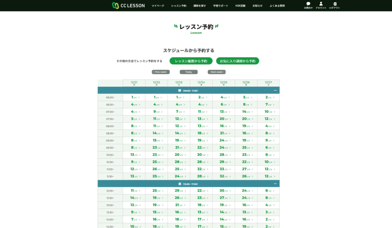Open よくある質問 FAQ page

pyautogui.click(x=277, y=6)
